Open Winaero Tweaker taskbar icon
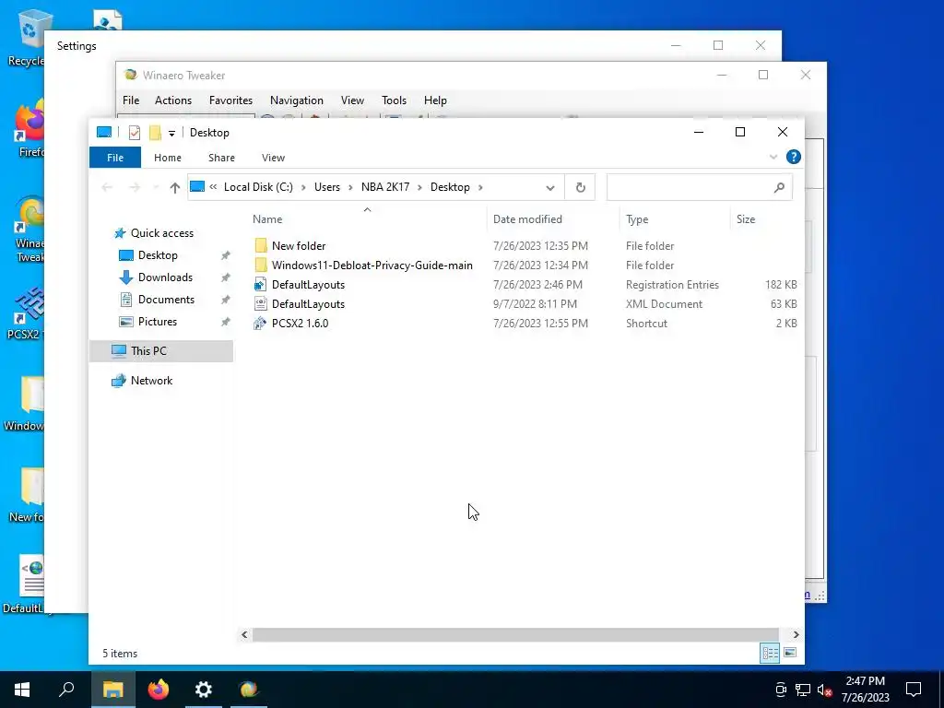This screenshot has height=708, width=944. pos(249,690)
